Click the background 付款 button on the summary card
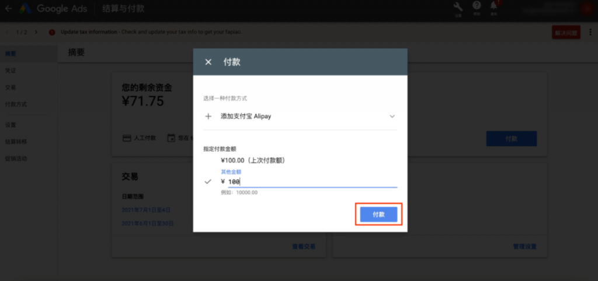598x281 pixels. 512,139
